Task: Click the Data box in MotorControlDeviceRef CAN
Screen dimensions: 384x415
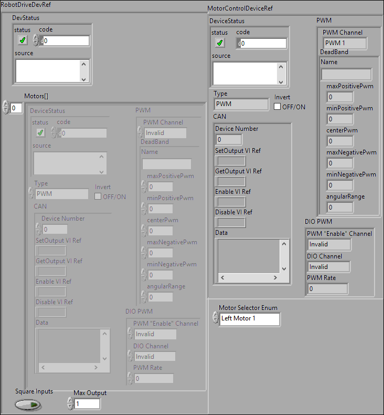Action: [249, 256]
